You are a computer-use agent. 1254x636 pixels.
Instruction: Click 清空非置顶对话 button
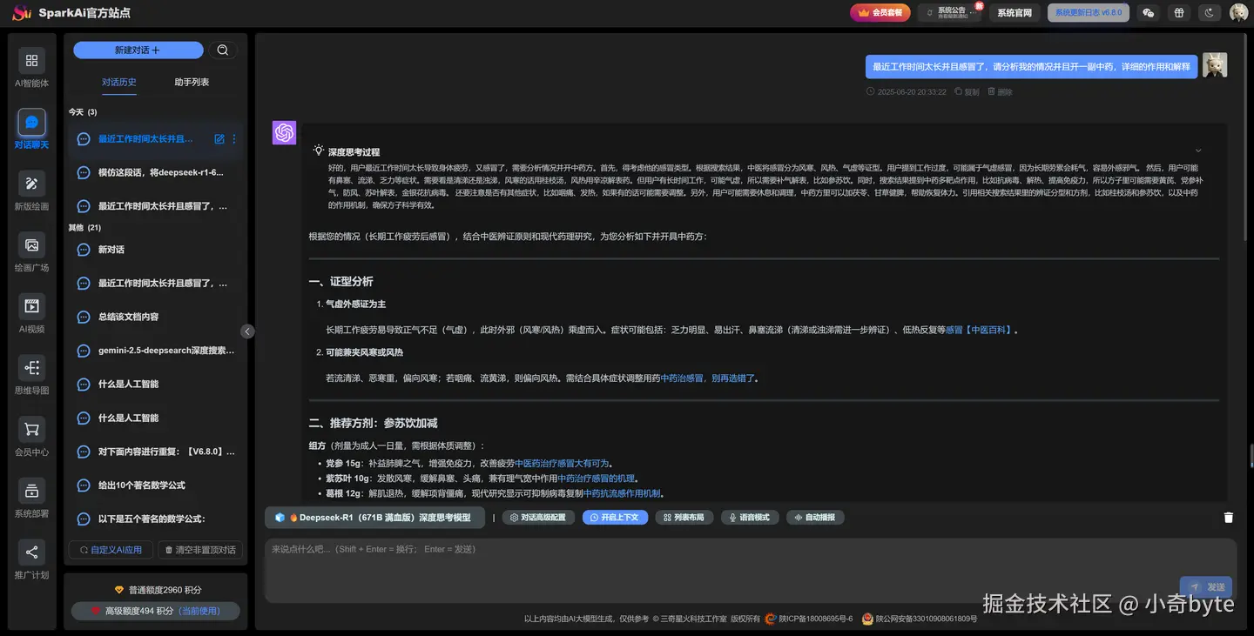199,550
